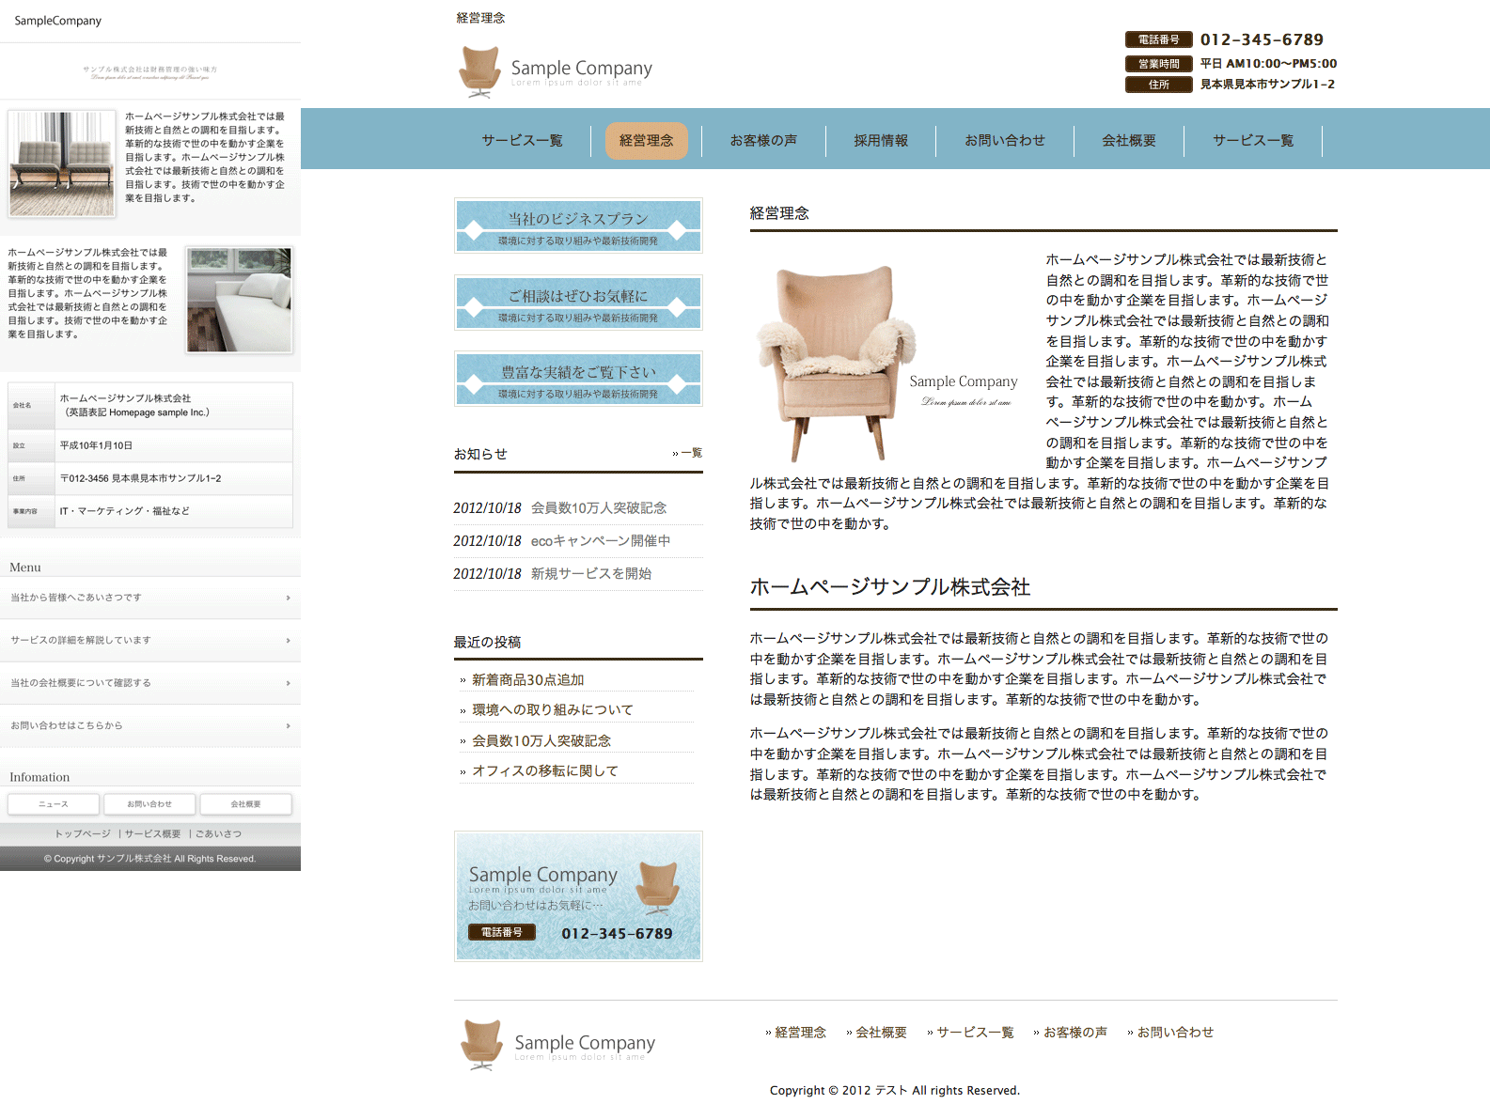The width and height of the screenshot is (1490, 1104).
Task: Open the 環境への取り組みについて post link
Action: [552, 710]
